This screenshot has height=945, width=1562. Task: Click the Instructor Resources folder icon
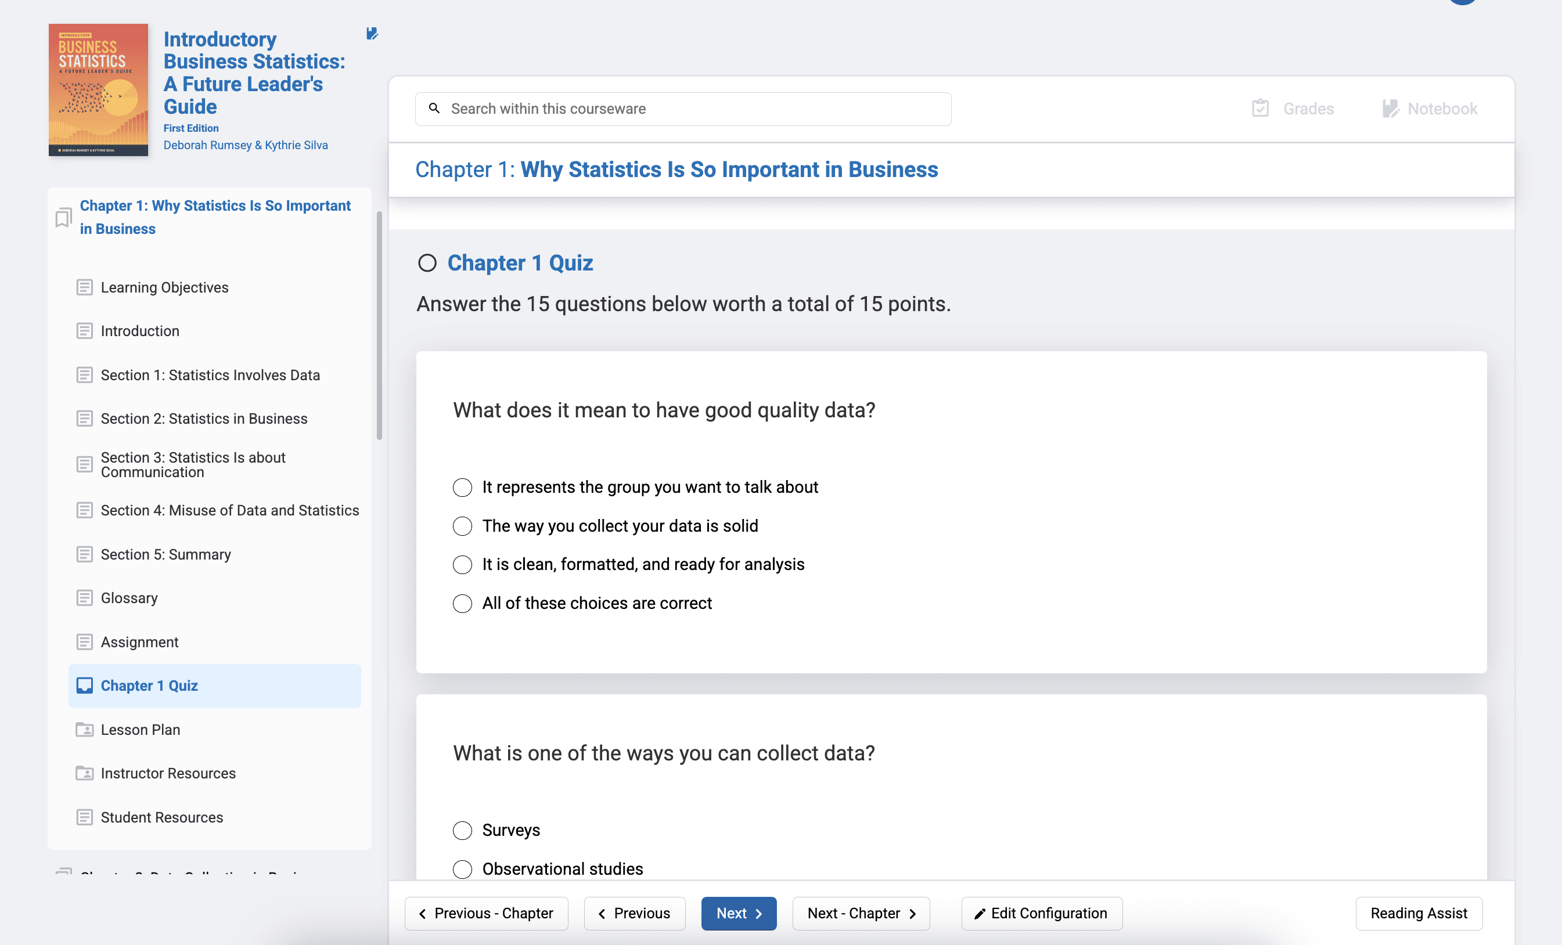(x=84, y=773)
